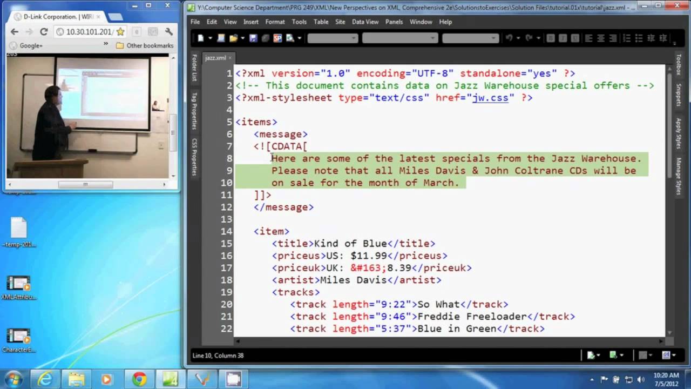Open the File menu
The height and width of the screenshot is (389, 691).
pyautogui.click(x=195, y=22)
